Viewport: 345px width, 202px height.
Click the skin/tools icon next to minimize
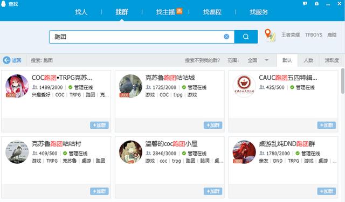pos(316,4)
